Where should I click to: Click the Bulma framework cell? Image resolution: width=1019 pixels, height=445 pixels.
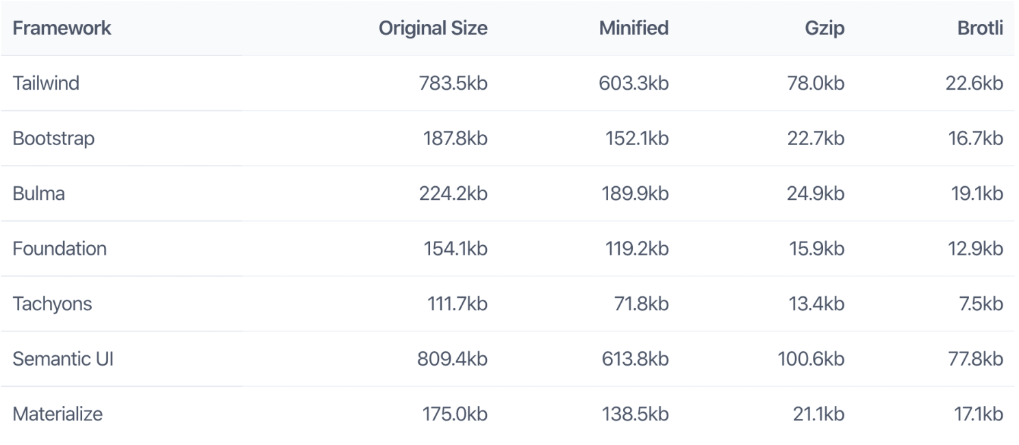point(38,194)
